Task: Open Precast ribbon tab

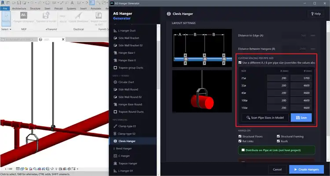Action: tap(59, 9)
